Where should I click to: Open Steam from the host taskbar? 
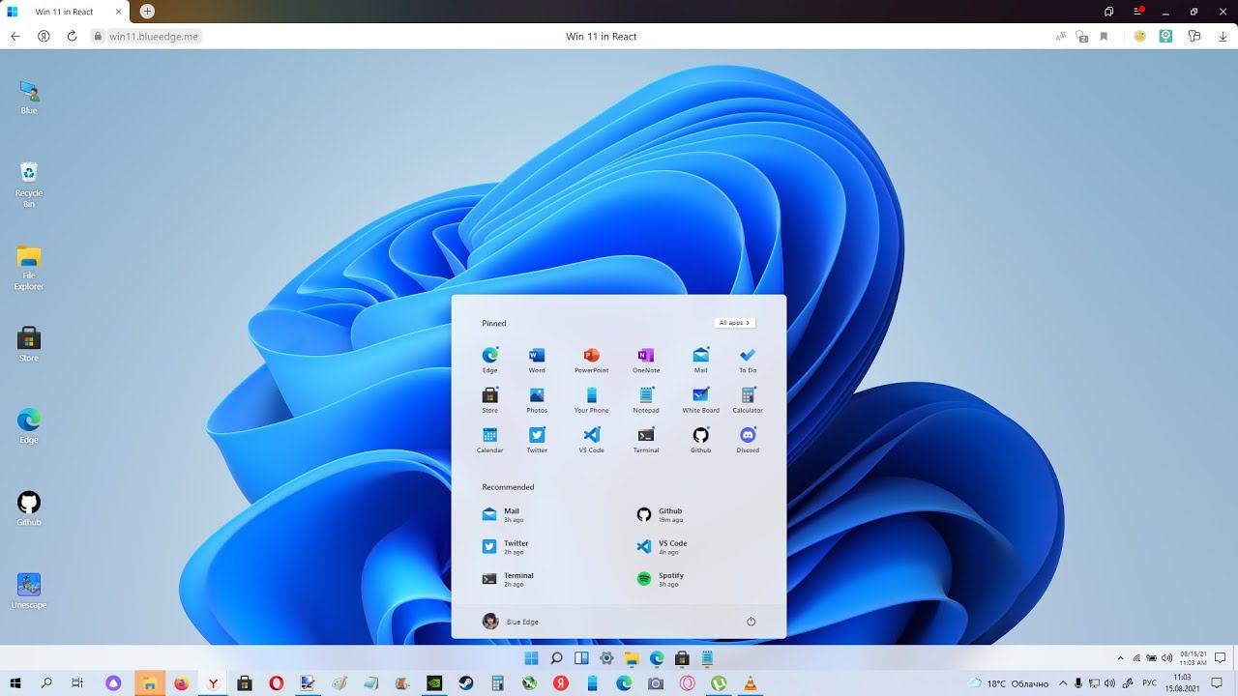click(x=466, y=683)
